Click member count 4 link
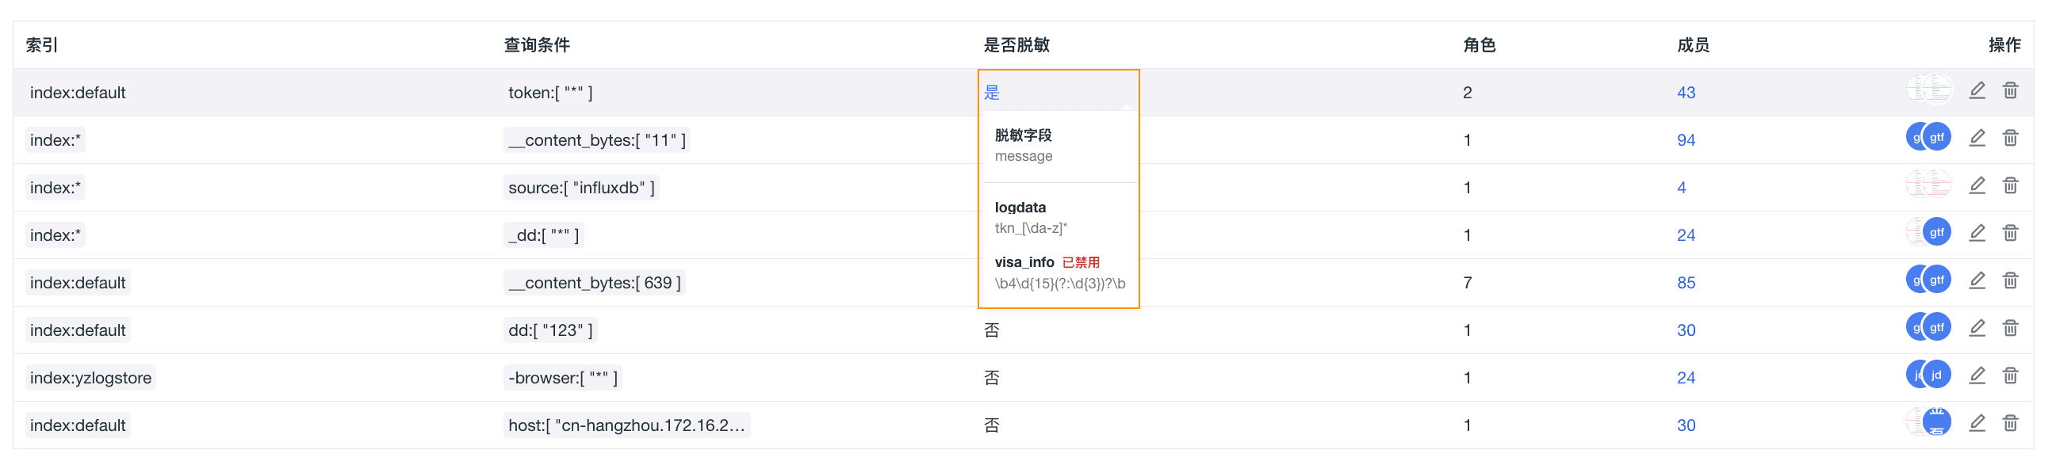2052x469 pixels. pyautogui.click(x=1682, y=188)
